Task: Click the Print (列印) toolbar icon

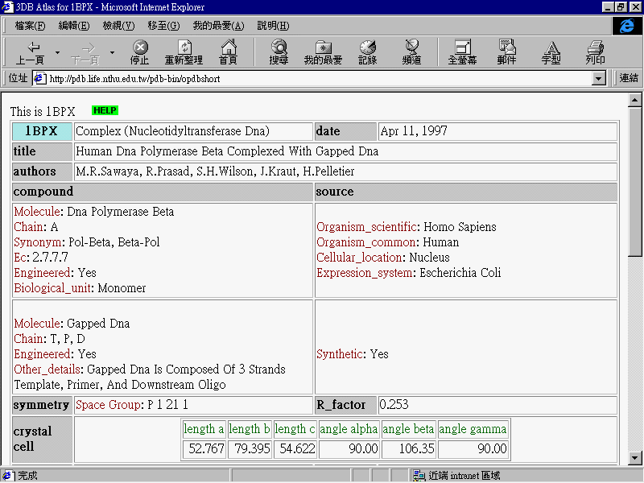Action: tap(595, 52)
